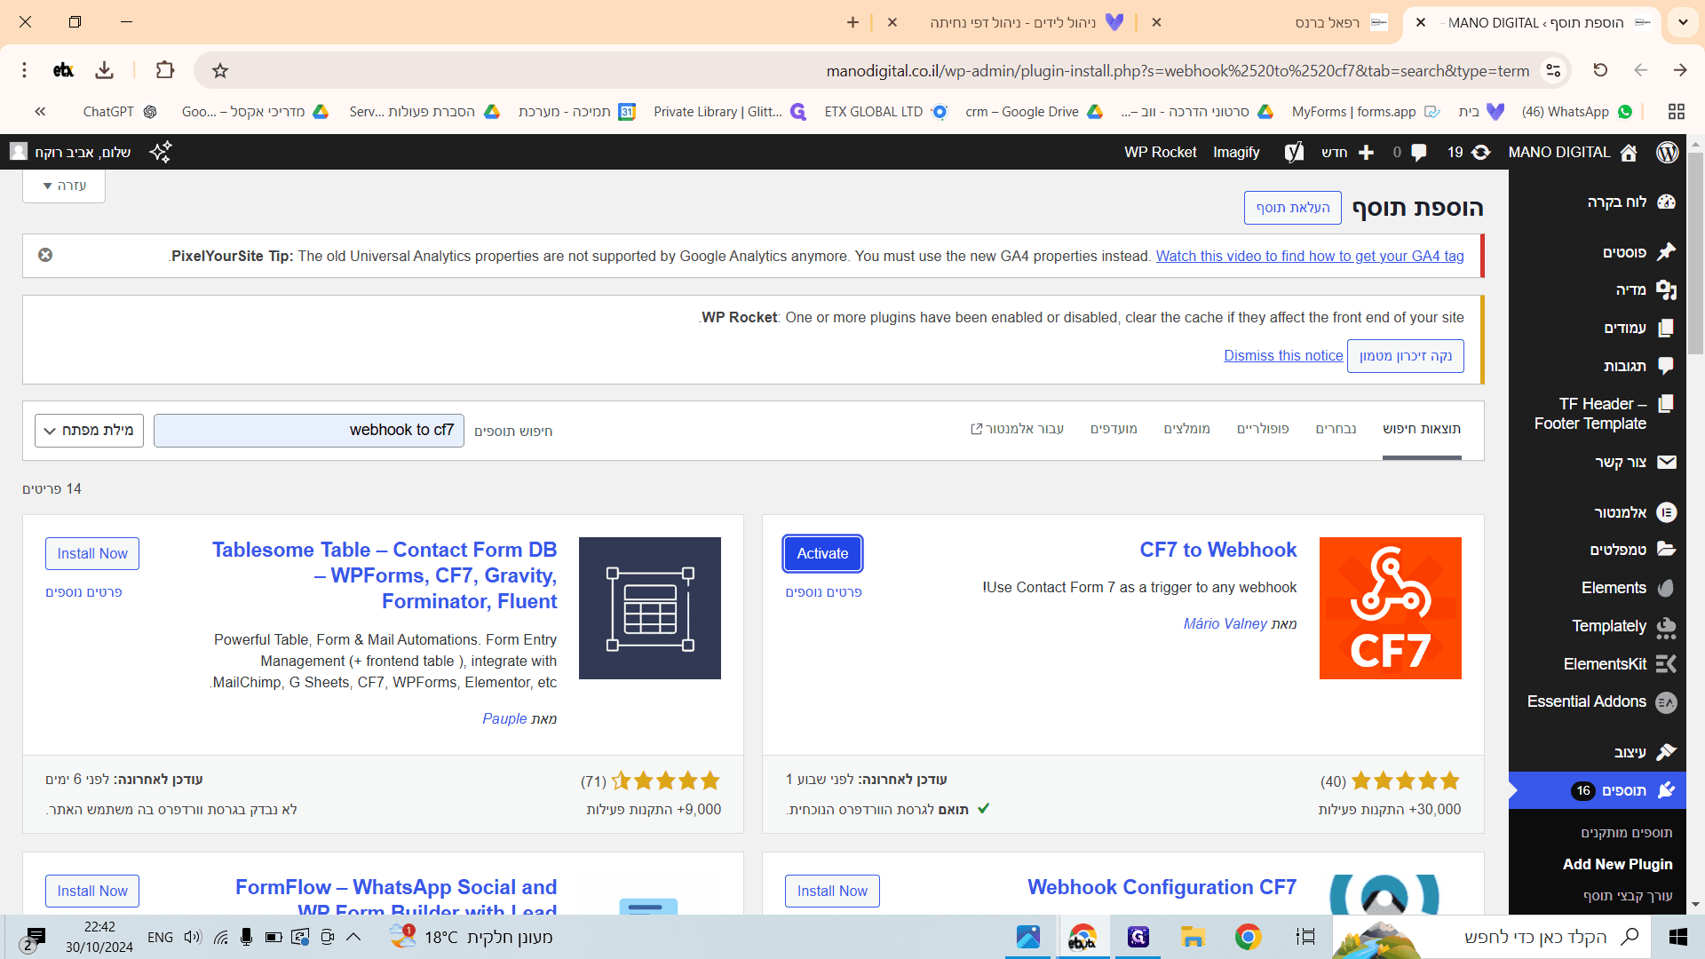Open the Essential Addons sidebar menu
Viewport: 1705px width, 959px height.
click(x=1600, y=702)
